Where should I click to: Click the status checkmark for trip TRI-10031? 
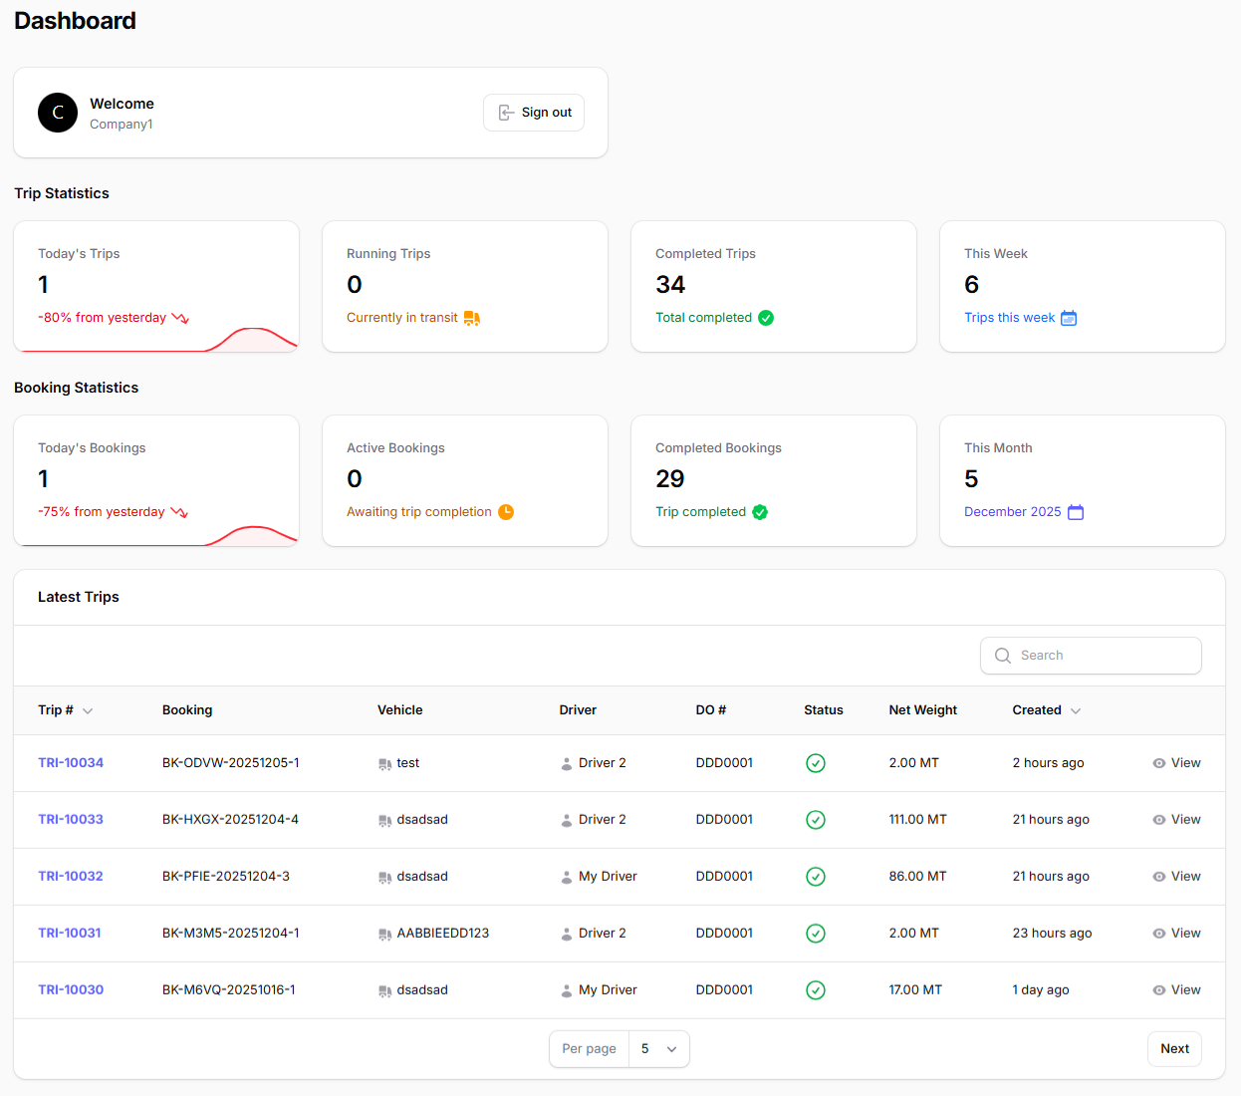coord(816,934)
